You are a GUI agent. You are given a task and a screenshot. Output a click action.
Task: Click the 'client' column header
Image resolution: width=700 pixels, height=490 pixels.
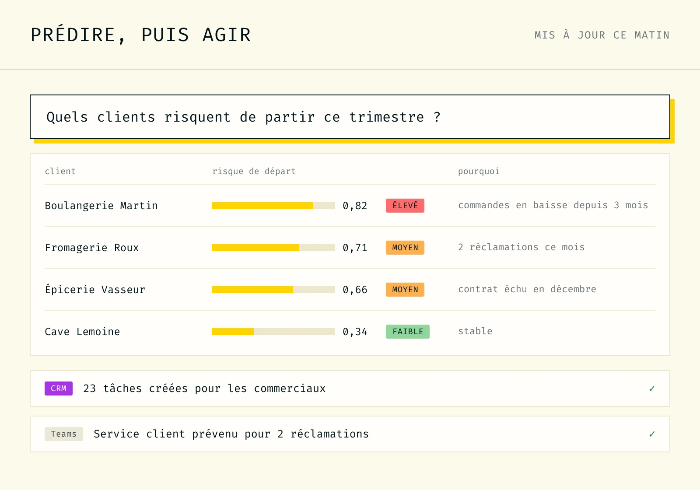60,171
